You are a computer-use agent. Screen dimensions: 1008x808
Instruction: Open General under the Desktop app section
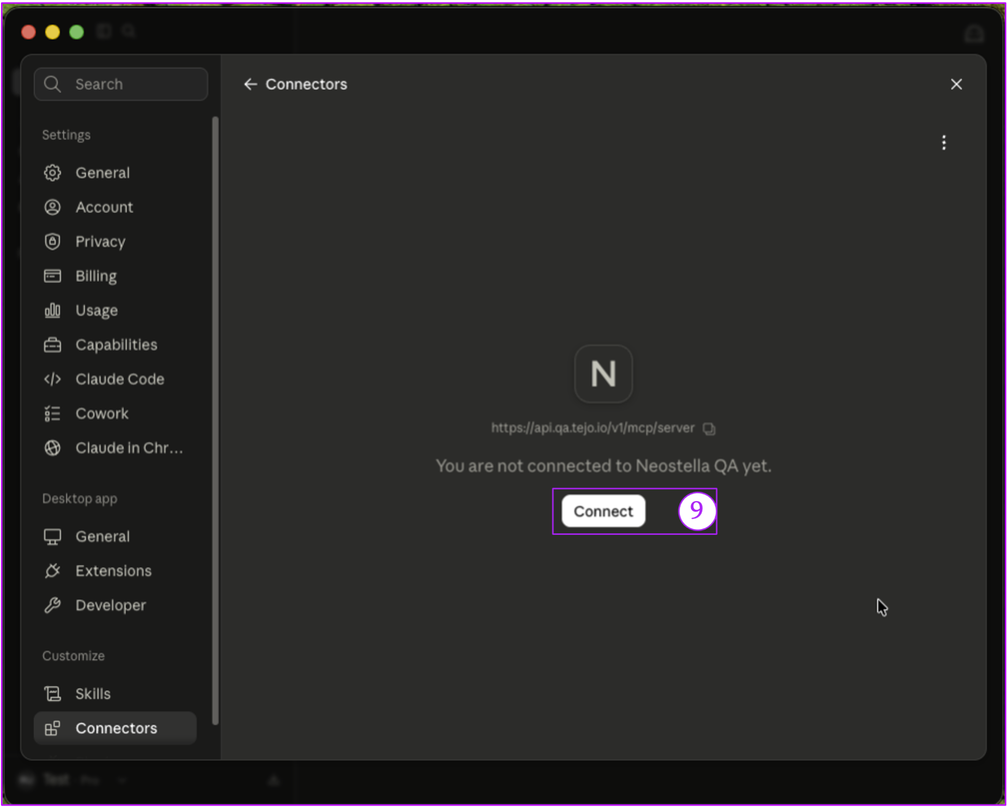115,536
